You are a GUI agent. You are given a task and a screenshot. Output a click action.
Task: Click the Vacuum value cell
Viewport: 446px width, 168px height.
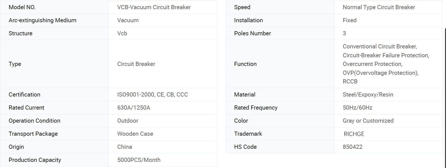pyautogui.click(x=128, y=20)
